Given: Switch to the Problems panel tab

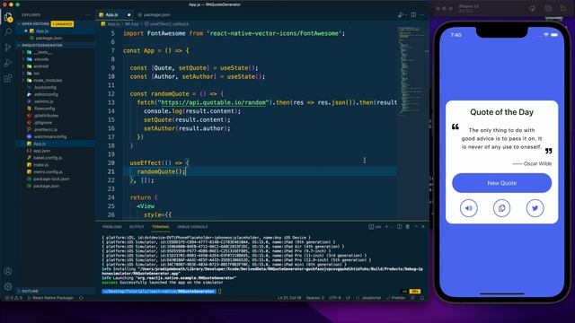Looking at the screenshot, I should coord(111,227).
